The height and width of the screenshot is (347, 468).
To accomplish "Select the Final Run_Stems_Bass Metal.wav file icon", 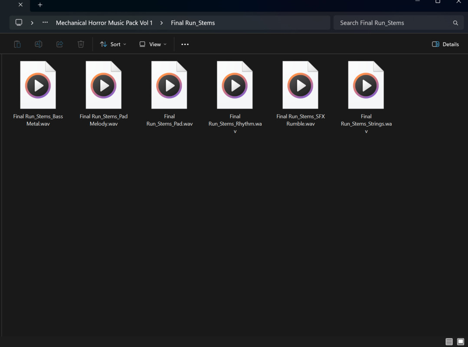I will [x=38, y=85].
